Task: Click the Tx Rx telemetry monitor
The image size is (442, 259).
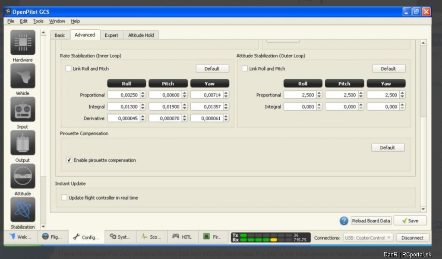Action: pos(271,237)
